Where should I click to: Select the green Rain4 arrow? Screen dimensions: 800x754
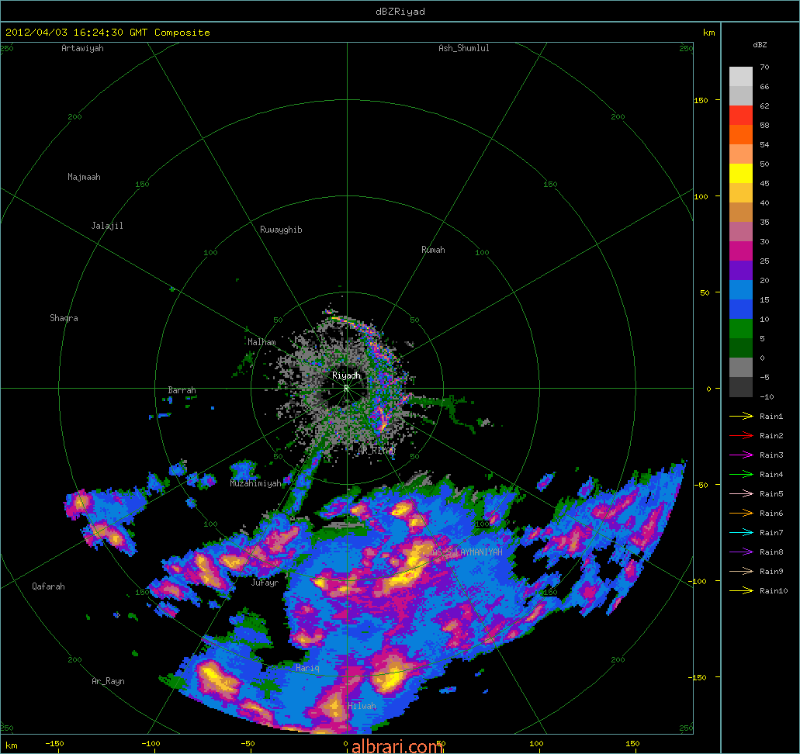pyautogui.click(x=741, y=475)
